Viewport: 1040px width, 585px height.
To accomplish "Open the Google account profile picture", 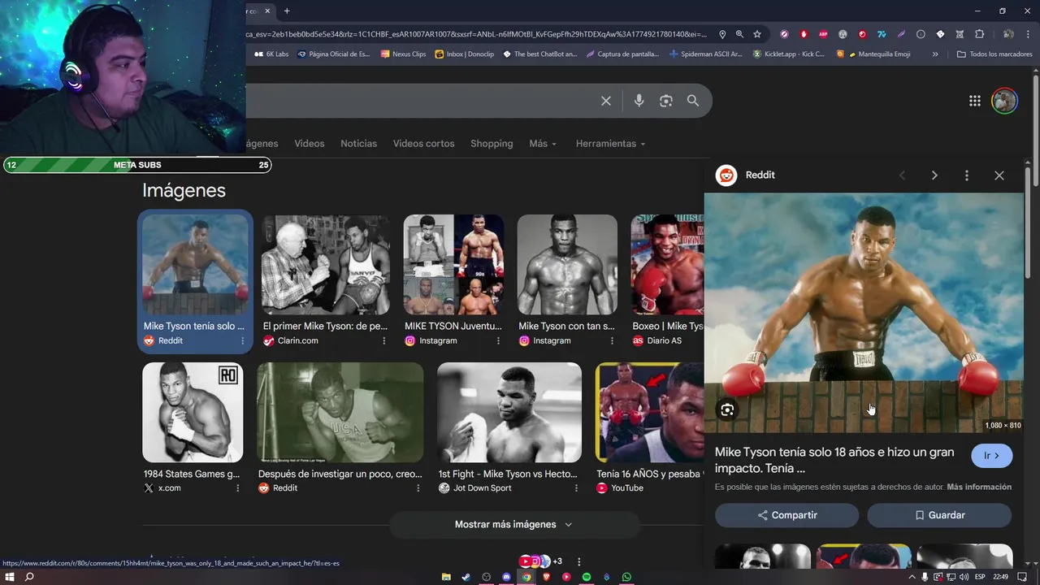I will pos(1005,101).
